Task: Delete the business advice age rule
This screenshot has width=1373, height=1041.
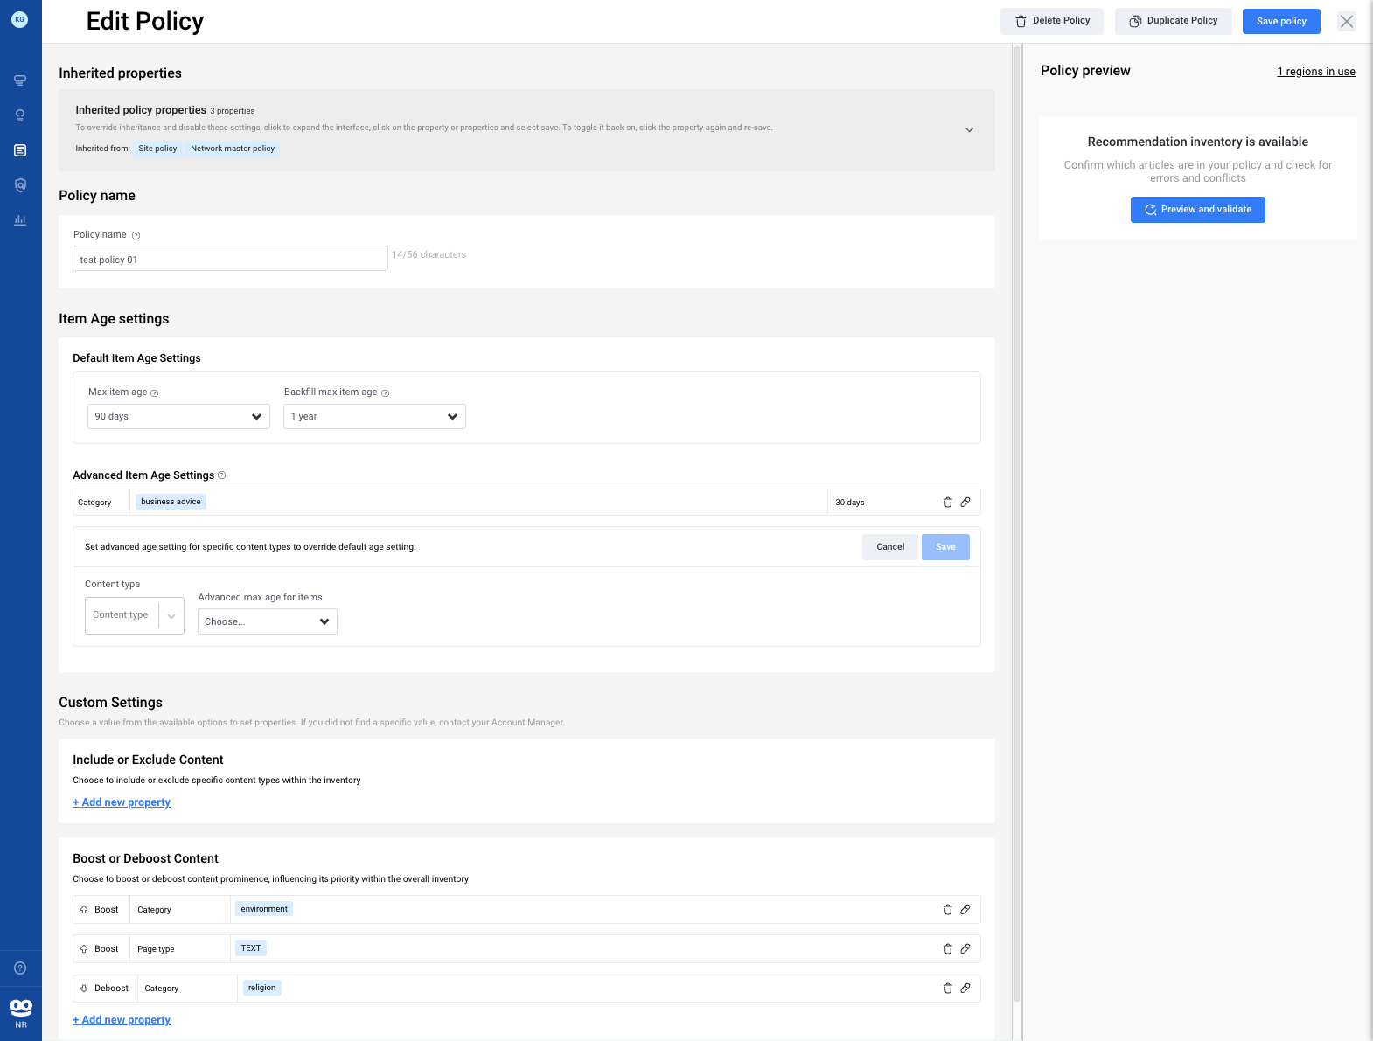Action: 947,503
